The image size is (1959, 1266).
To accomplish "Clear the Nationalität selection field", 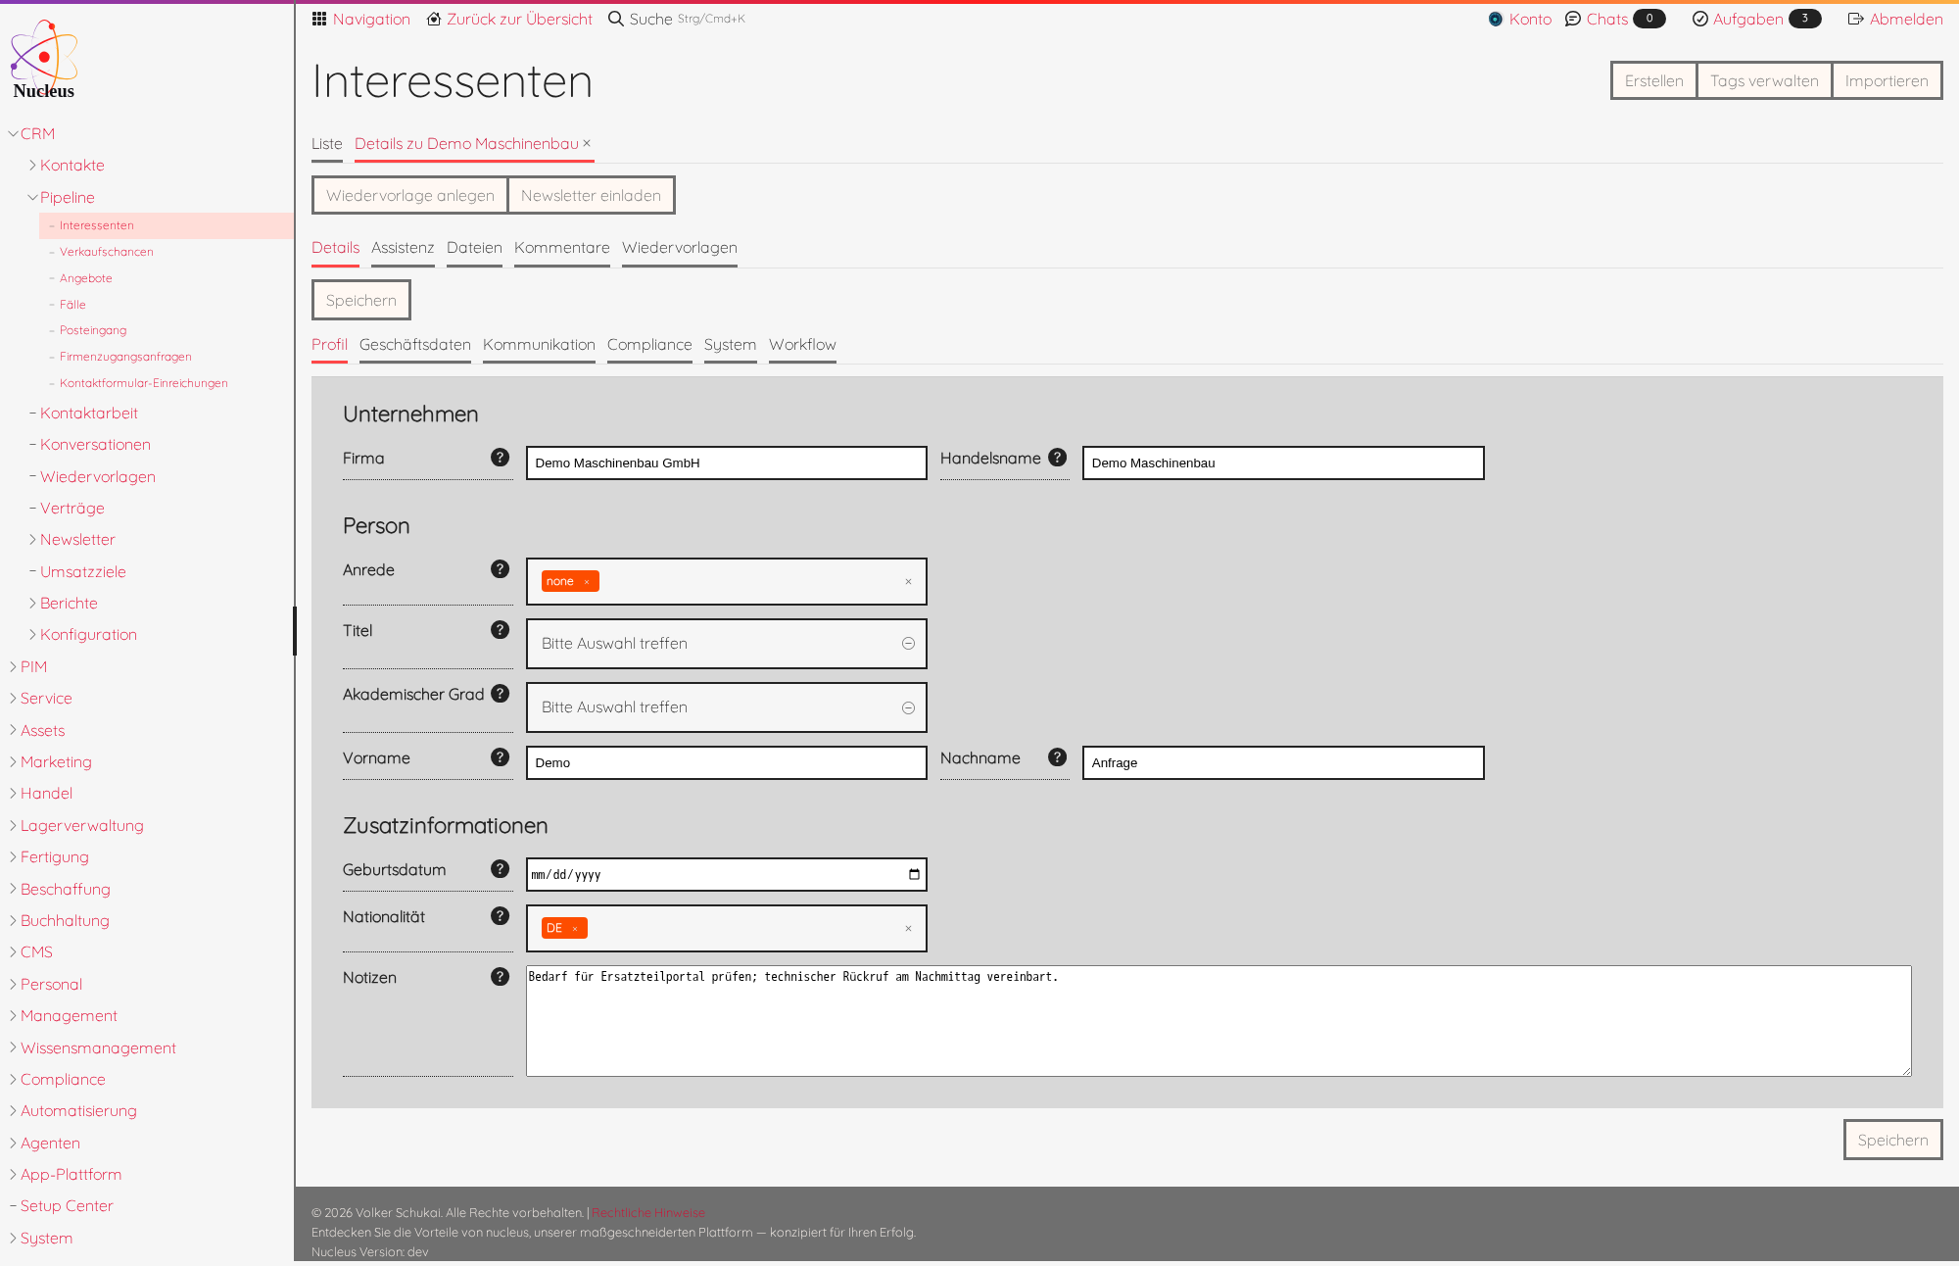I will click(x=908, y=929).
